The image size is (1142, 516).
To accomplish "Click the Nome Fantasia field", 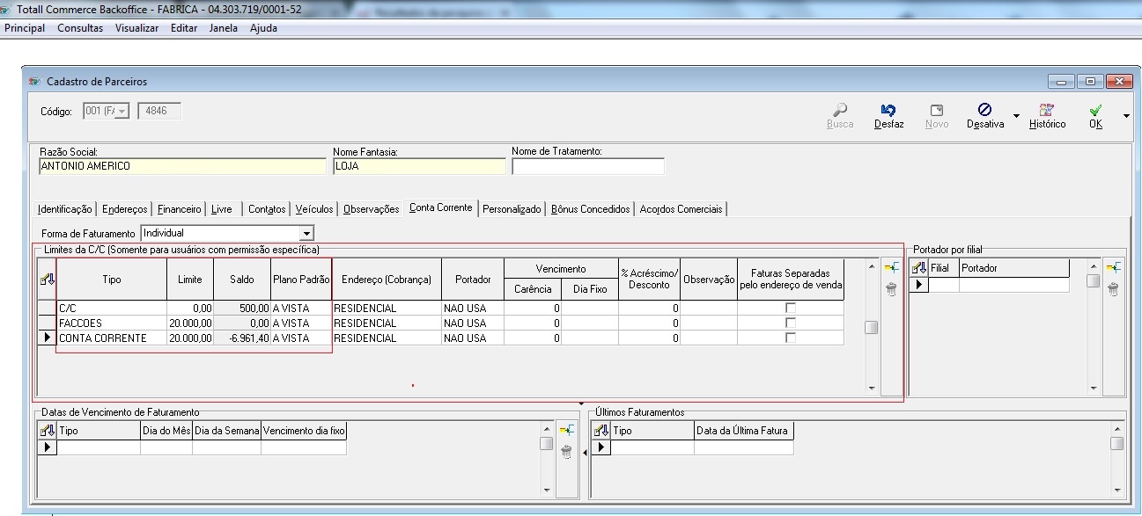I will tap(419, 166).
